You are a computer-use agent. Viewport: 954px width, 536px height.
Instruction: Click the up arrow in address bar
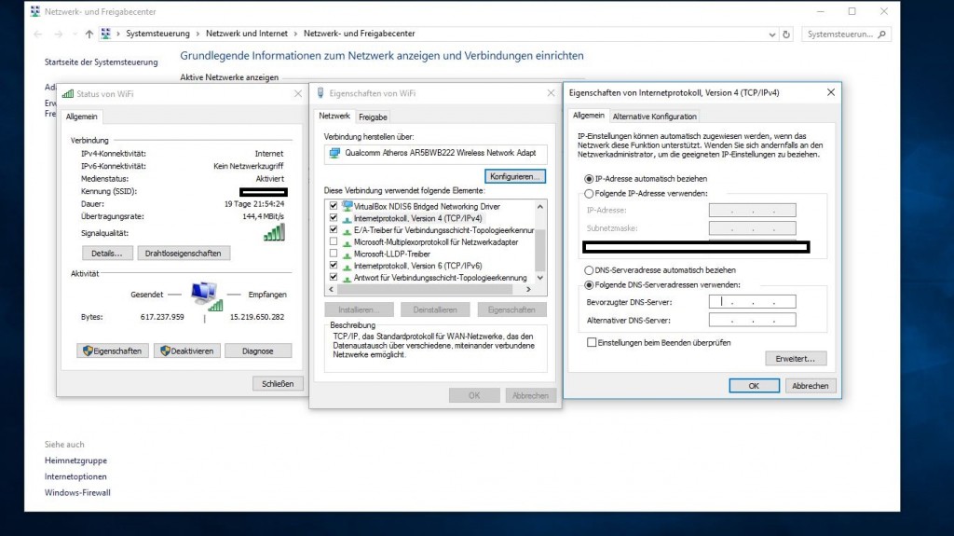(x=89, y=34)
